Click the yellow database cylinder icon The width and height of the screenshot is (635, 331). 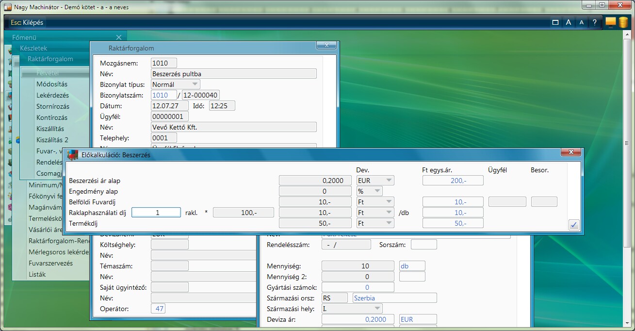[x=623, y=23]
